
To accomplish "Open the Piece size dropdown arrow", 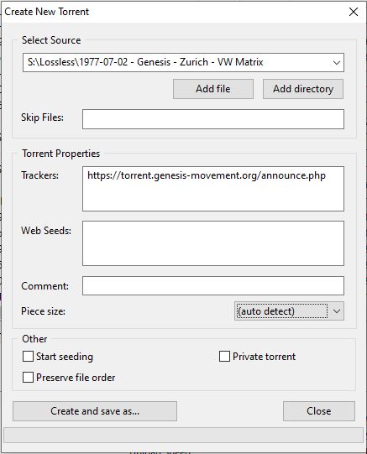I will (336, 311).
